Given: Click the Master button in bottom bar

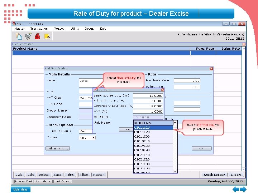Looking at the screenshot, I should click(99, 175).
